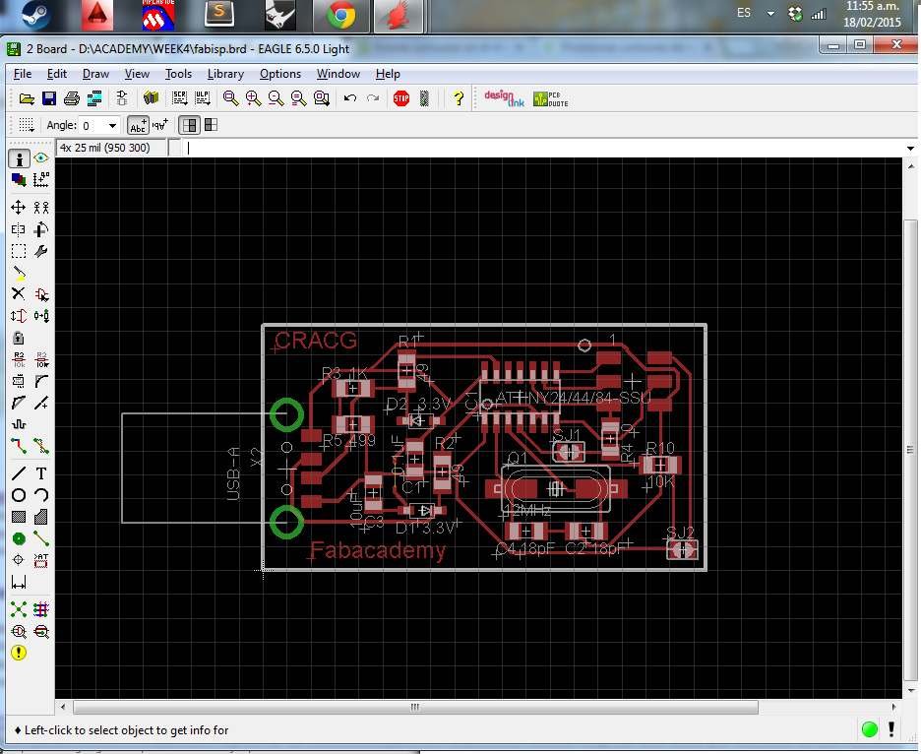Click the Open file toolbar icon

[x=27, y=98]
